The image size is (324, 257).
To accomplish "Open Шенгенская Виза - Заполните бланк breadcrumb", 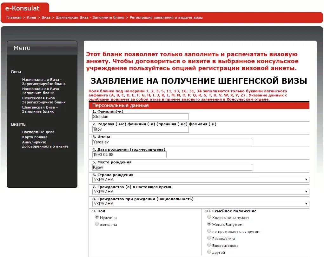I will tap(90, 17).
